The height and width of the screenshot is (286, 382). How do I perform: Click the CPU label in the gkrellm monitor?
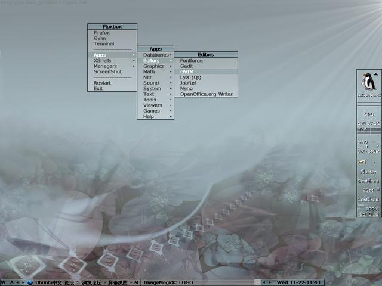pos(369,114)
